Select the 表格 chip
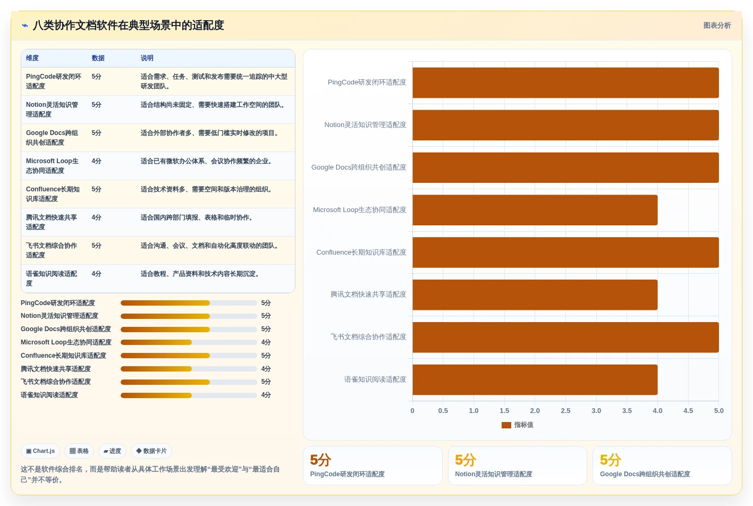Viewport: 753px width, 506px height. pyautogui.click(x=79, y=451)
